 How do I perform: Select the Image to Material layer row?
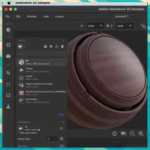pos(42,85)
